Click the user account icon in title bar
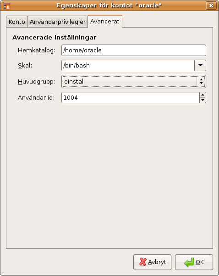219x276 pixels. [7, 6]
